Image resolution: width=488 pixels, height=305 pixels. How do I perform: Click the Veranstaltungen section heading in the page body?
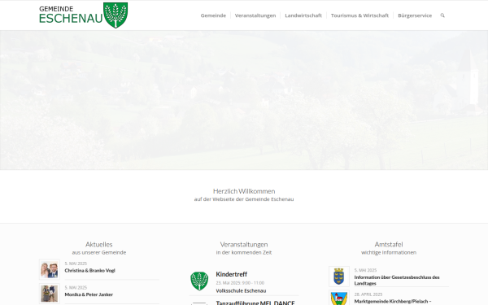(x=244, y=244)
